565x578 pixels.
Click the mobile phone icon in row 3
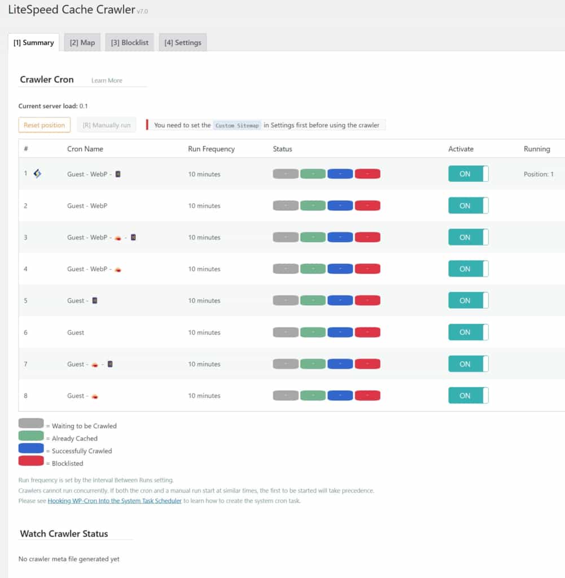133,238
